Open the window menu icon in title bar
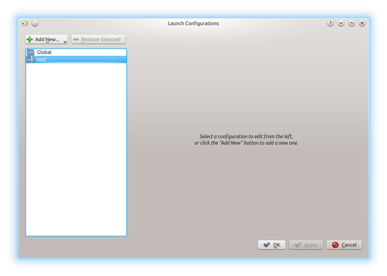Screen dimensions: 387x276 (x=25, y=23)
